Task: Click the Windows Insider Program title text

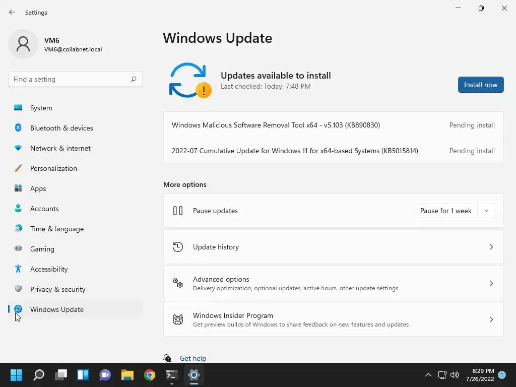Action: pyautogui.click(x=233, y=315)
